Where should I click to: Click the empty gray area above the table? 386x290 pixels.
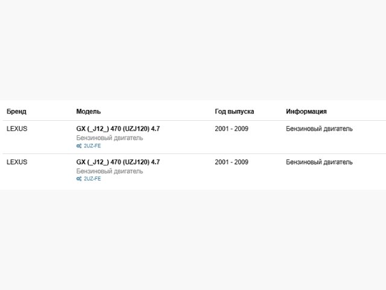coord(193,48)
